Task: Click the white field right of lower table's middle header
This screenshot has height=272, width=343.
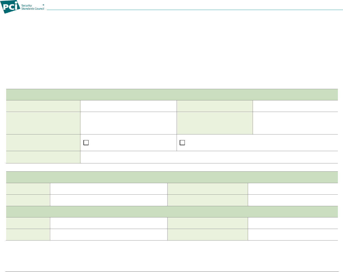Action: tap(109, 223)
